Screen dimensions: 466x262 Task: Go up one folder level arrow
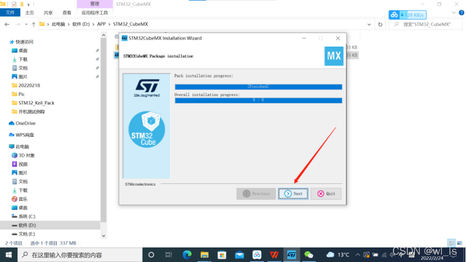[34, 24]
